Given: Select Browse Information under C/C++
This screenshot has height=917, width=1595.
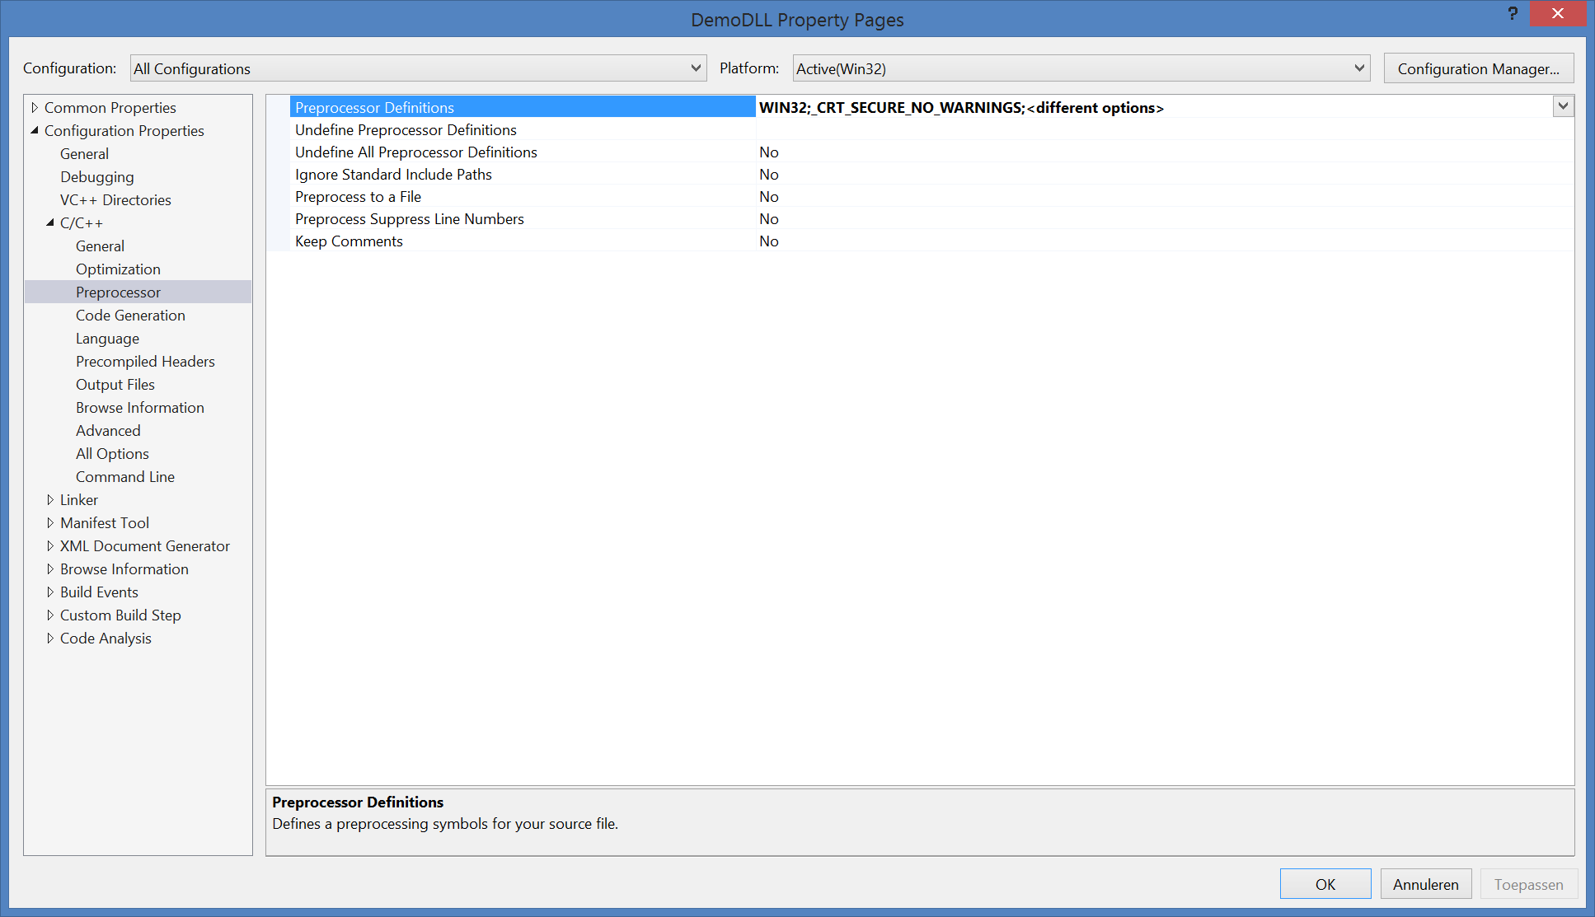Looking at the screenshot, I should click(140, 407).
